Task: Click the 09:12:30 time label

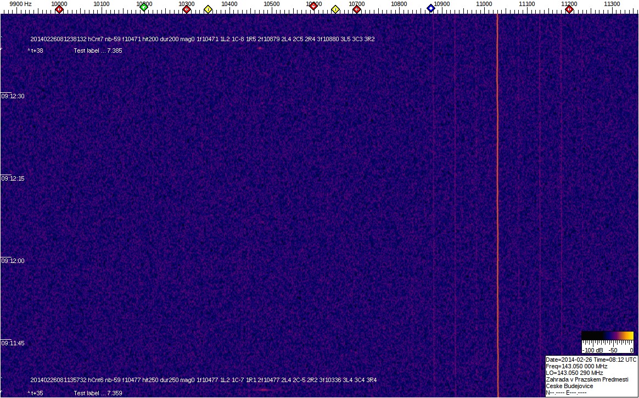Action: coord(13,96)
